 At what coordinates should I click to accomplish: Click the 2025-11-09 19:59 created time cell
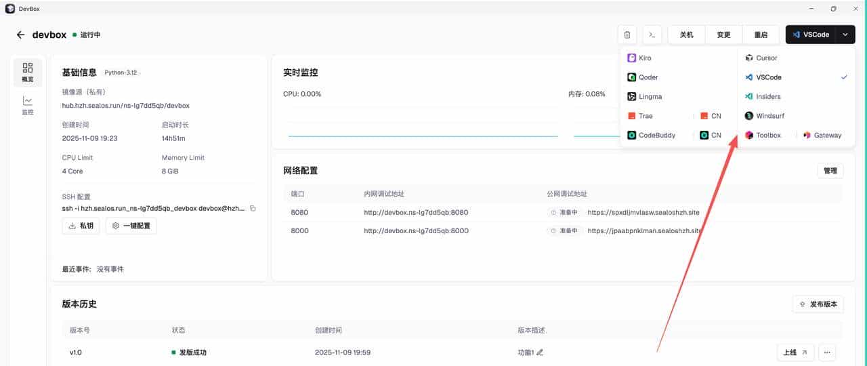343,352
